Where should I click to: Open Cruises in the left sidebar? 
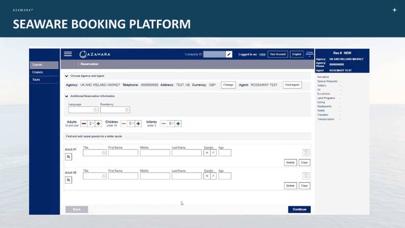[x=38, y=72]
